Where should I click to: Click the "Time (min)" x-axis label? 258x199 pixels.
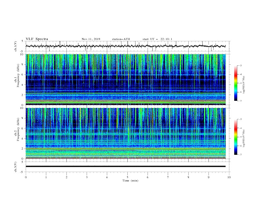130,180
